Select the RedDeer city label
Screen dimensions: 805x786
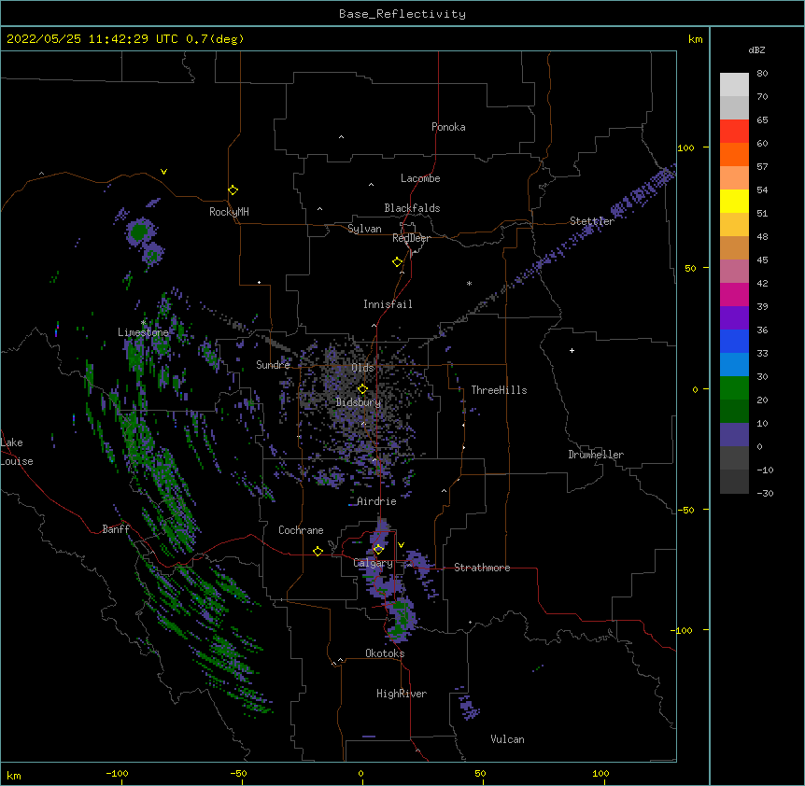pyautogui.click(x=411, y=238)
